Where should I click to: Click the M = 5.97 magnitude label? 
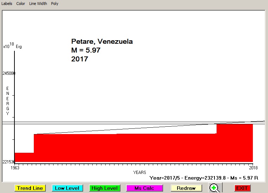86,50
